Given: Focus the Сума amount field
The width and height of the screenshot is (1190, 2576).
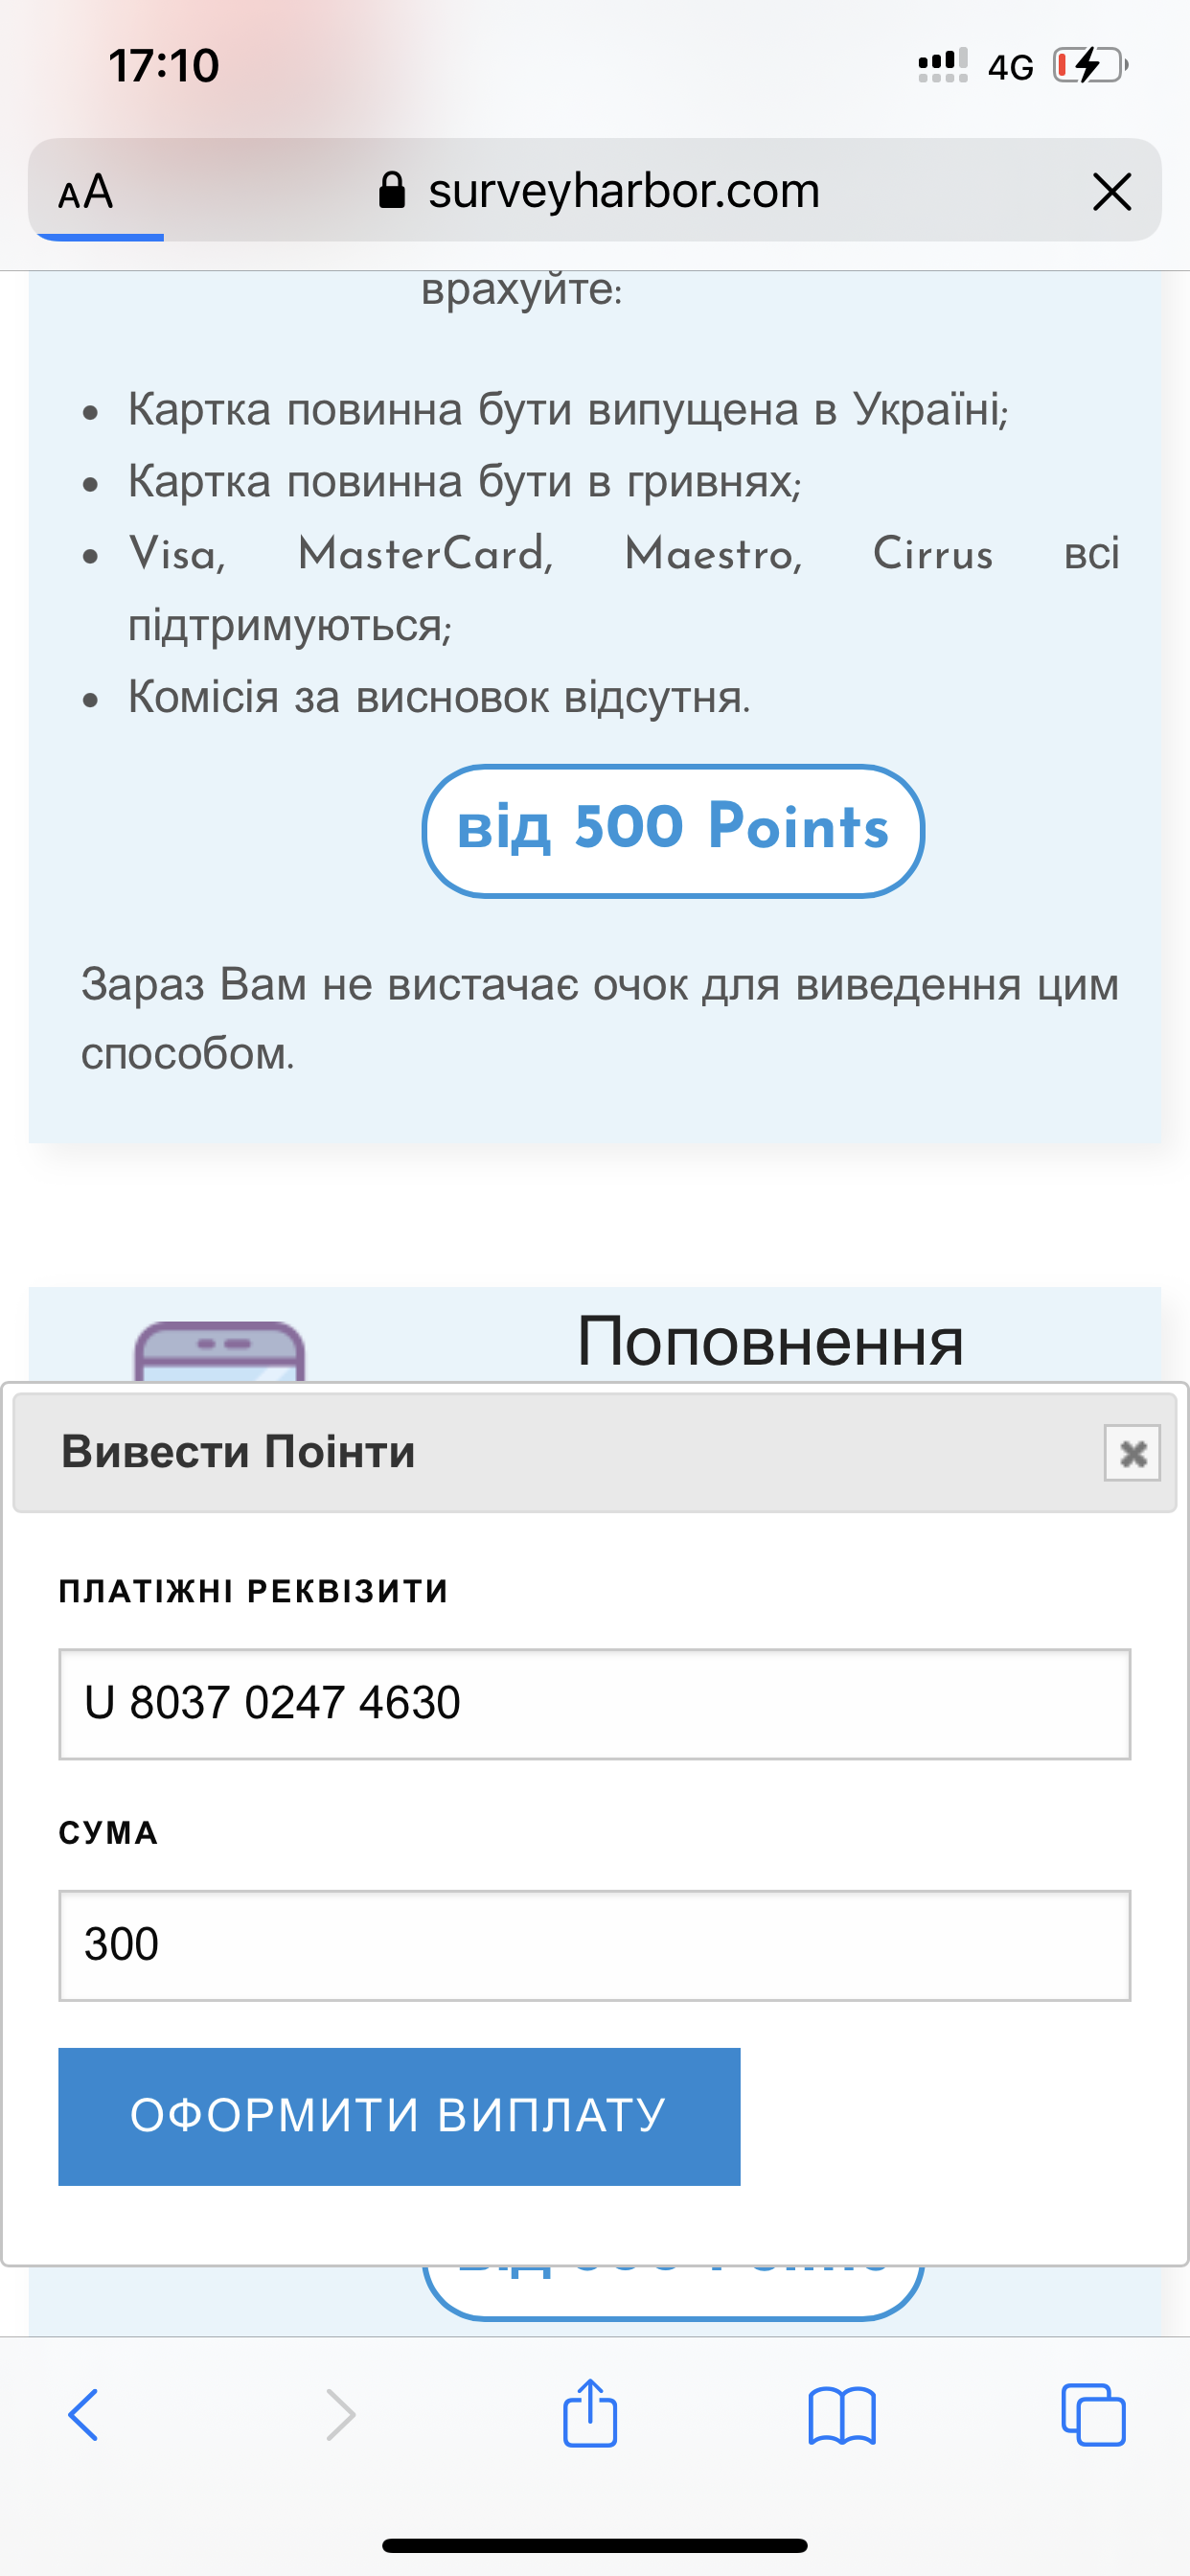Looking at the screenshot, I should point(594,1945).
